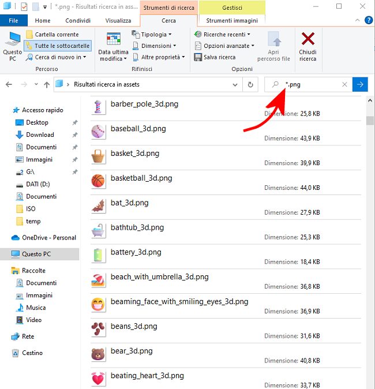This screenshot has width=375, height=389.
Task: Select barber_pole_3d.png thumbnail icon
Action: click(x=98, y=107)
